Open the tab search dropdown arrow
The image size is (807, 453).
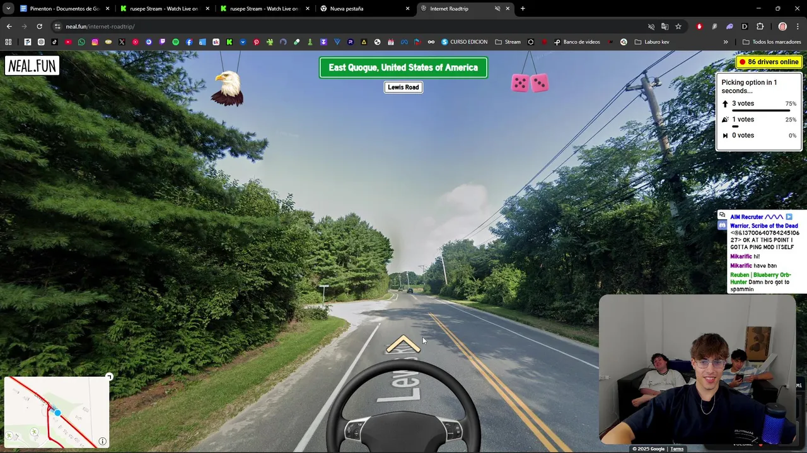point(8,9)
